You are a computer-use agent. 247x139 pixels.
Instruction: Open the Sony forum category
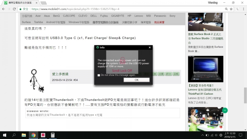[172, 16]
